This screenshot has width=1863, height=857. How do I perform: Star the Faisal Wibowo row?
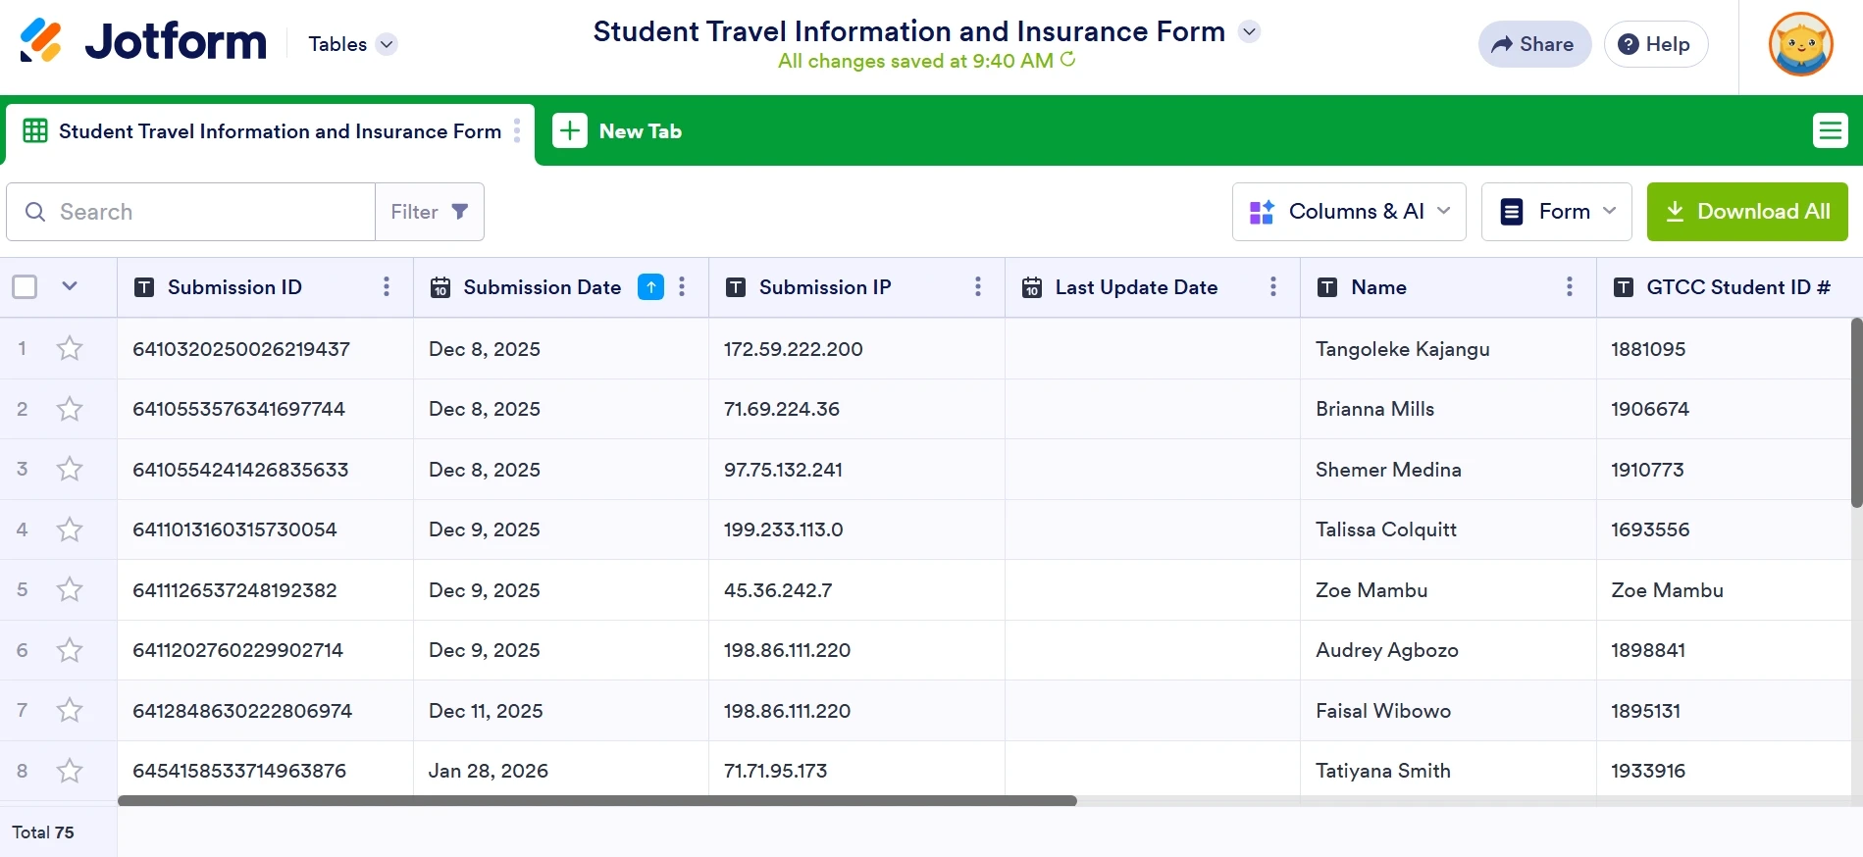click(x=70, y=710)
